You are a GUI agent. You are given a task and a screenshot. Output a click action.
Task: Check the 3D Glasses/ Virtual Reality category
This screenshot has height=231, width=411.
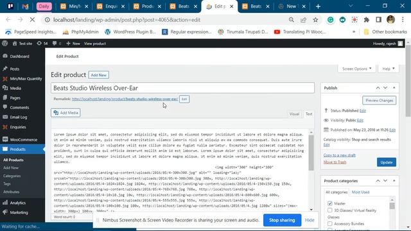pos(329,210)
